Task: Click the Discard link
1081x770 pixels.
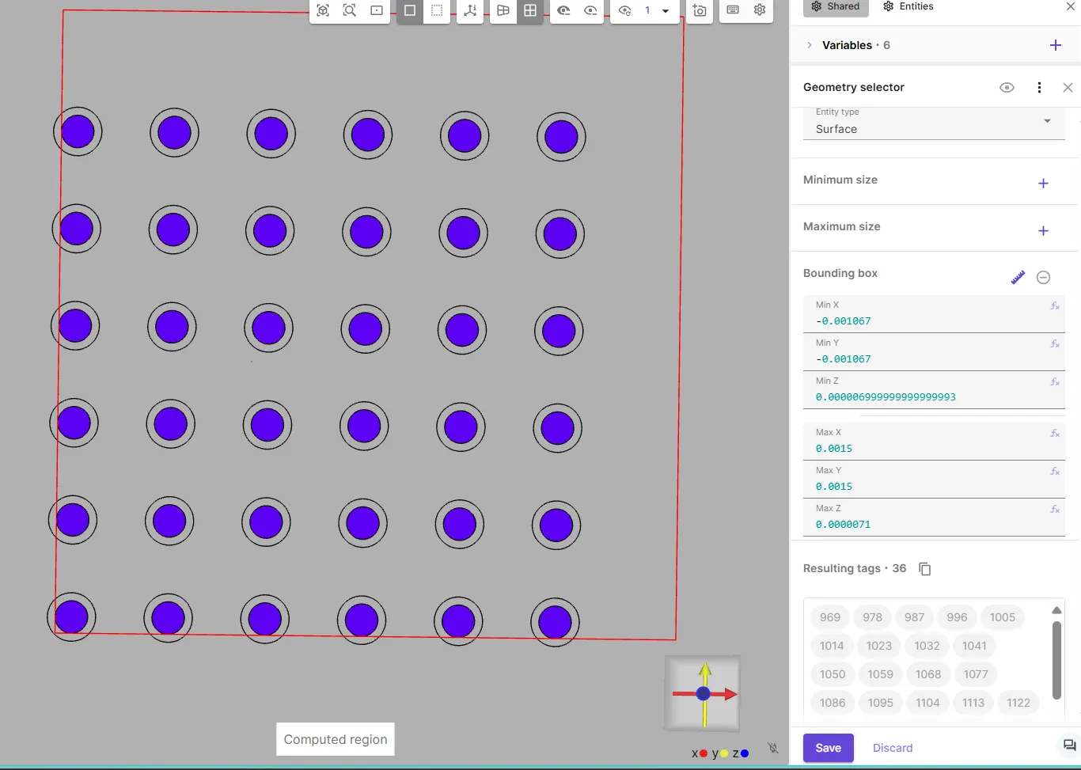Action: [x=892, y=748]
